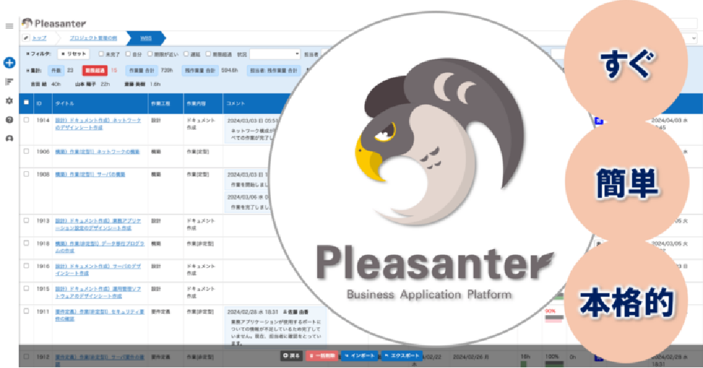The image size is (703, 368).
Task: Open title link of record 1913
Action: point(98,225)
